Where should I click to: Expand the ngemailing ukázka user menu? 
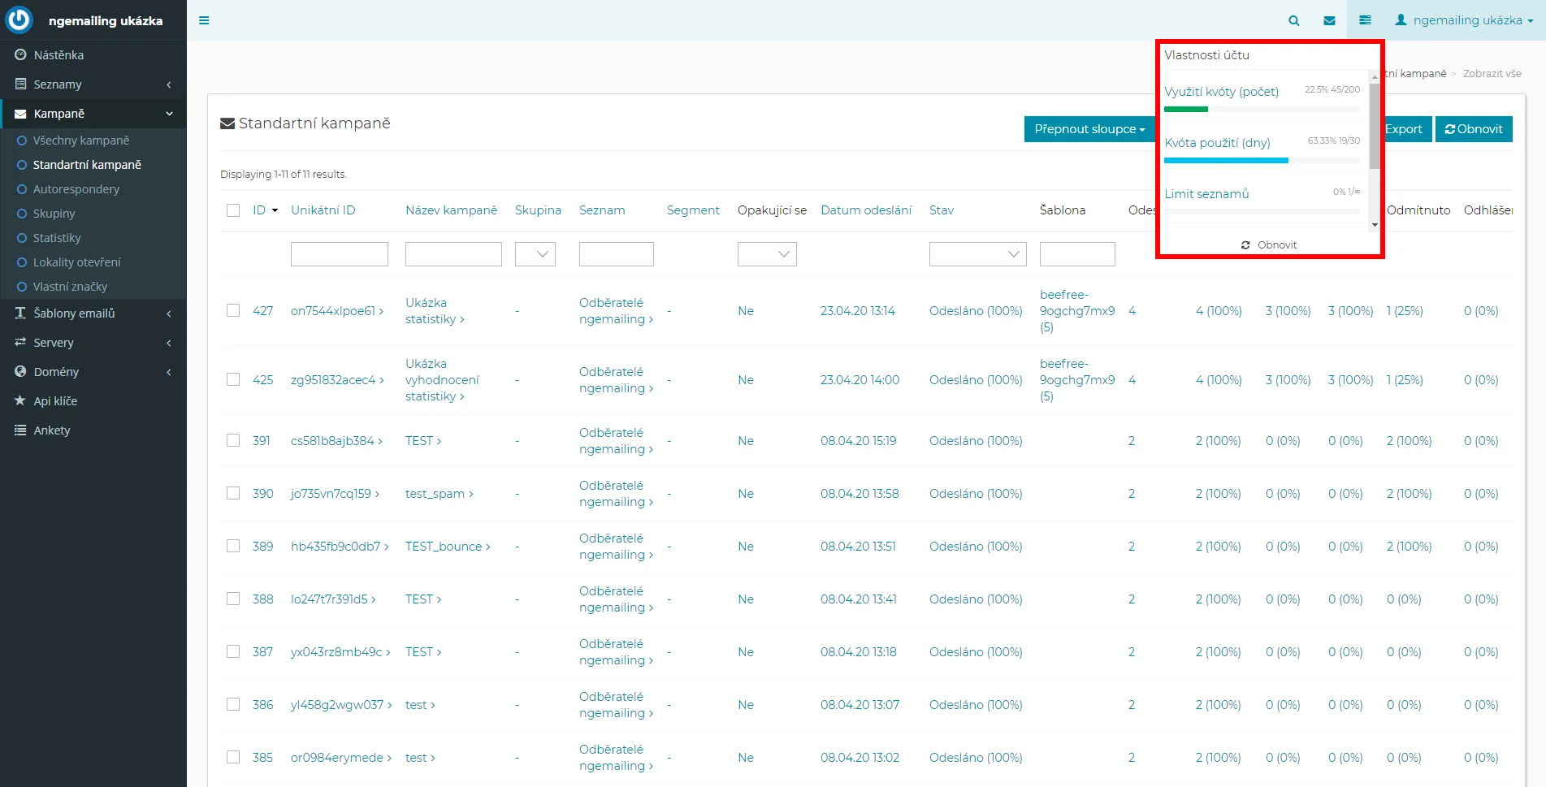[x=1463, y=20]
